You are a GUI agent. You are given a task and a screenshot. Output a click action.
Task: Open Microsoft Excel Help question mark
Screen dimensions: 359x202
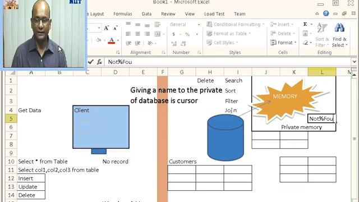click(x=326, y=13)
